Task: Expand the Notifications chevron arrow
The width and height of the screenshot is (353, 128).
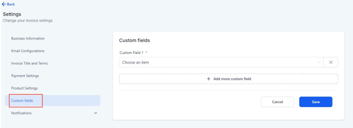Action: pos(96,113)
